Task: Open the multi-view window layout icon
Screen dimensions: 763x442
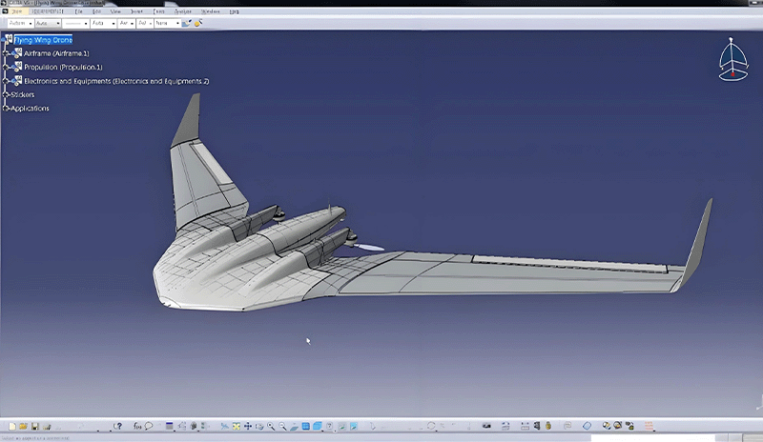Action: pyautogui.click(x=305, y=427)
